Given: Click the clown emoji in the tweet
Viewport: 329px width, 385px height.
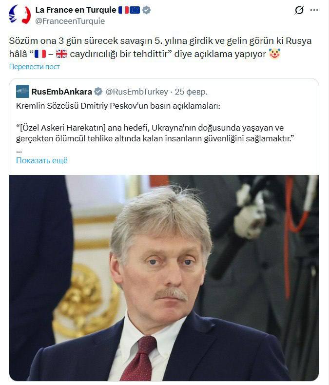Looking at the screenshot, I should [274, 54].
